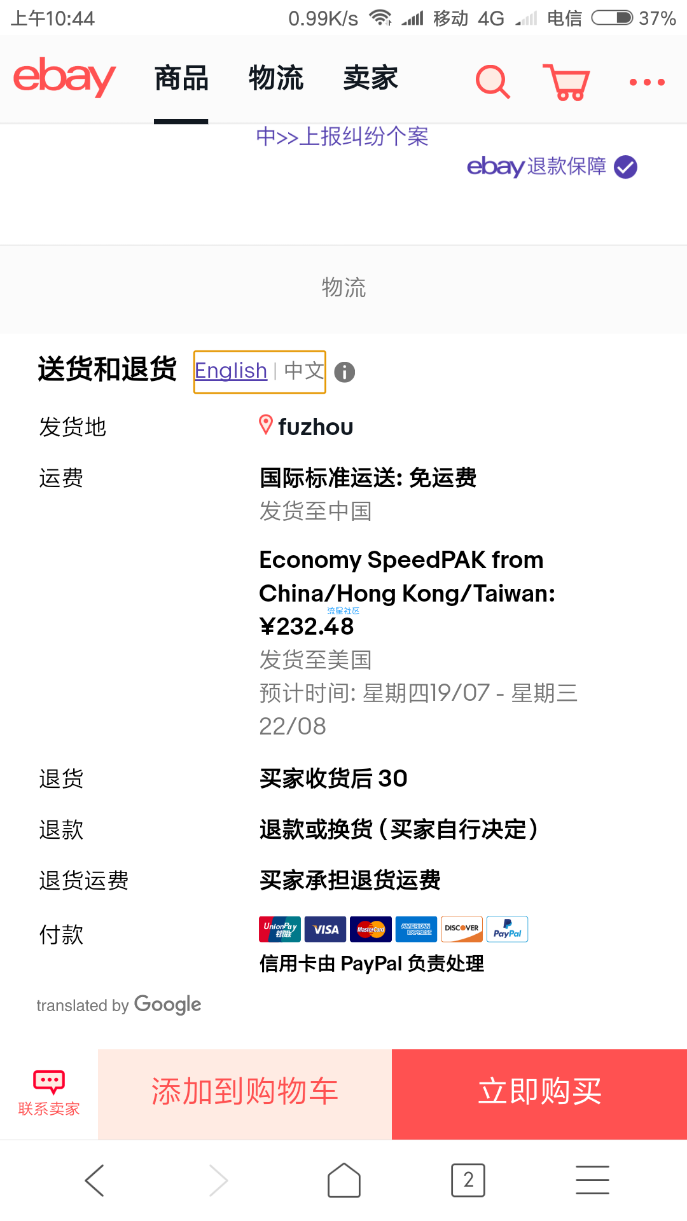Tap the browser home icon
Image resolution: width=687 pixels, height=1221 pixels.
point(344,1180)
